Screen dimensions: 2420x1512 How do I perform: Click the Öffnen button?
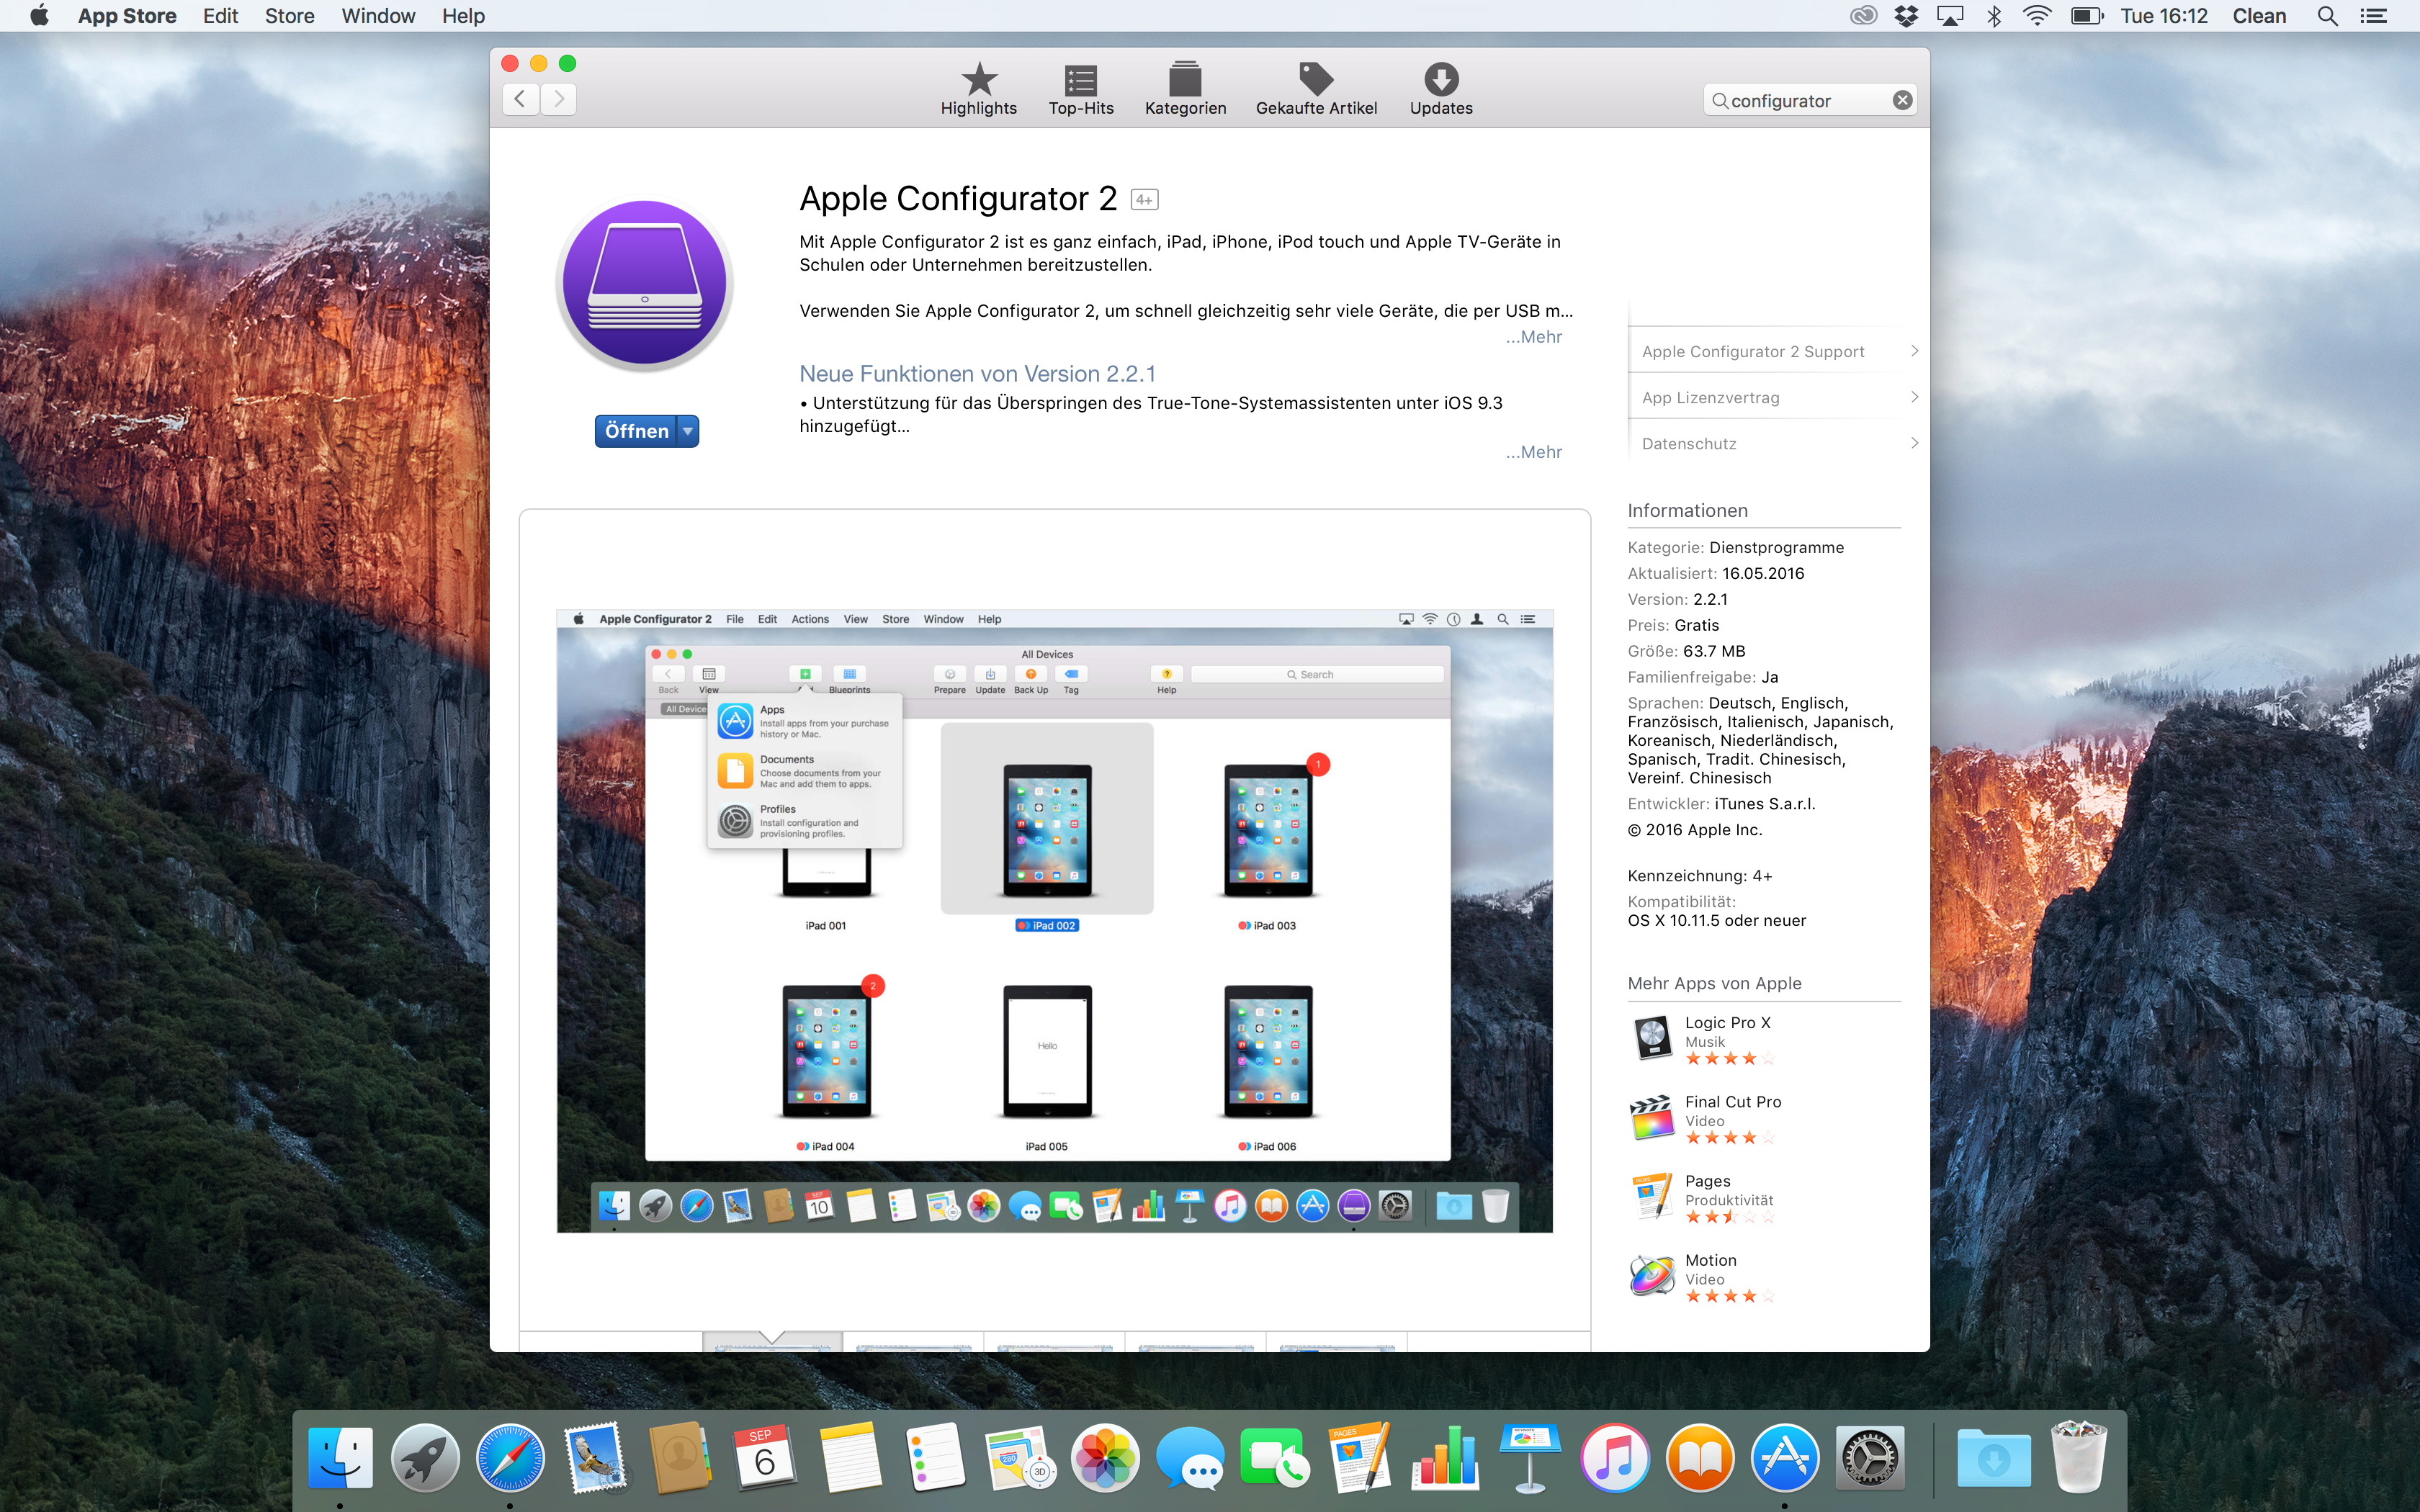[x=636, y=431]
